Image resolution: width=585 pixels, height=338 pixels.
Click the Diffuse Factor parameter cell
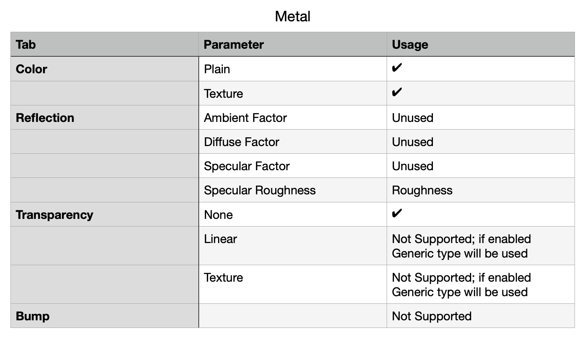[293, 142]
